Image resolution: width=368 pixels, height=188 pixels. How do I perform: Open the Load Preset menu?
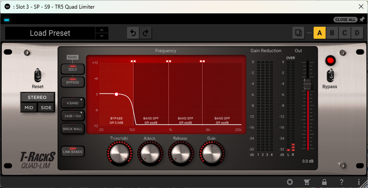[x=50, y=33]
